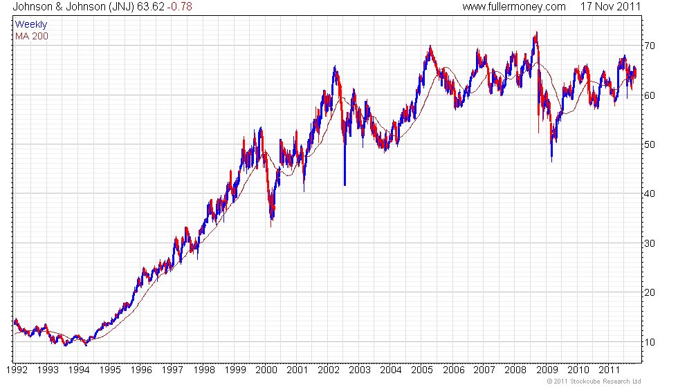The width and height of the screenshot is (678, 387).
Task: Click the 2007 x-axis label
Action: pos(484,370)
